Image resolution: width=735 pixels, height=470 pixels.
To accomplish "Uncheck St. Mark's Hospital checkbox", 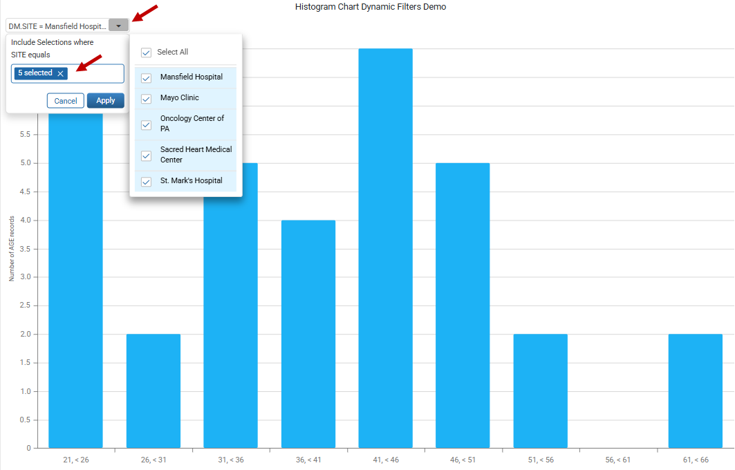I will click(x=147, y=181).
